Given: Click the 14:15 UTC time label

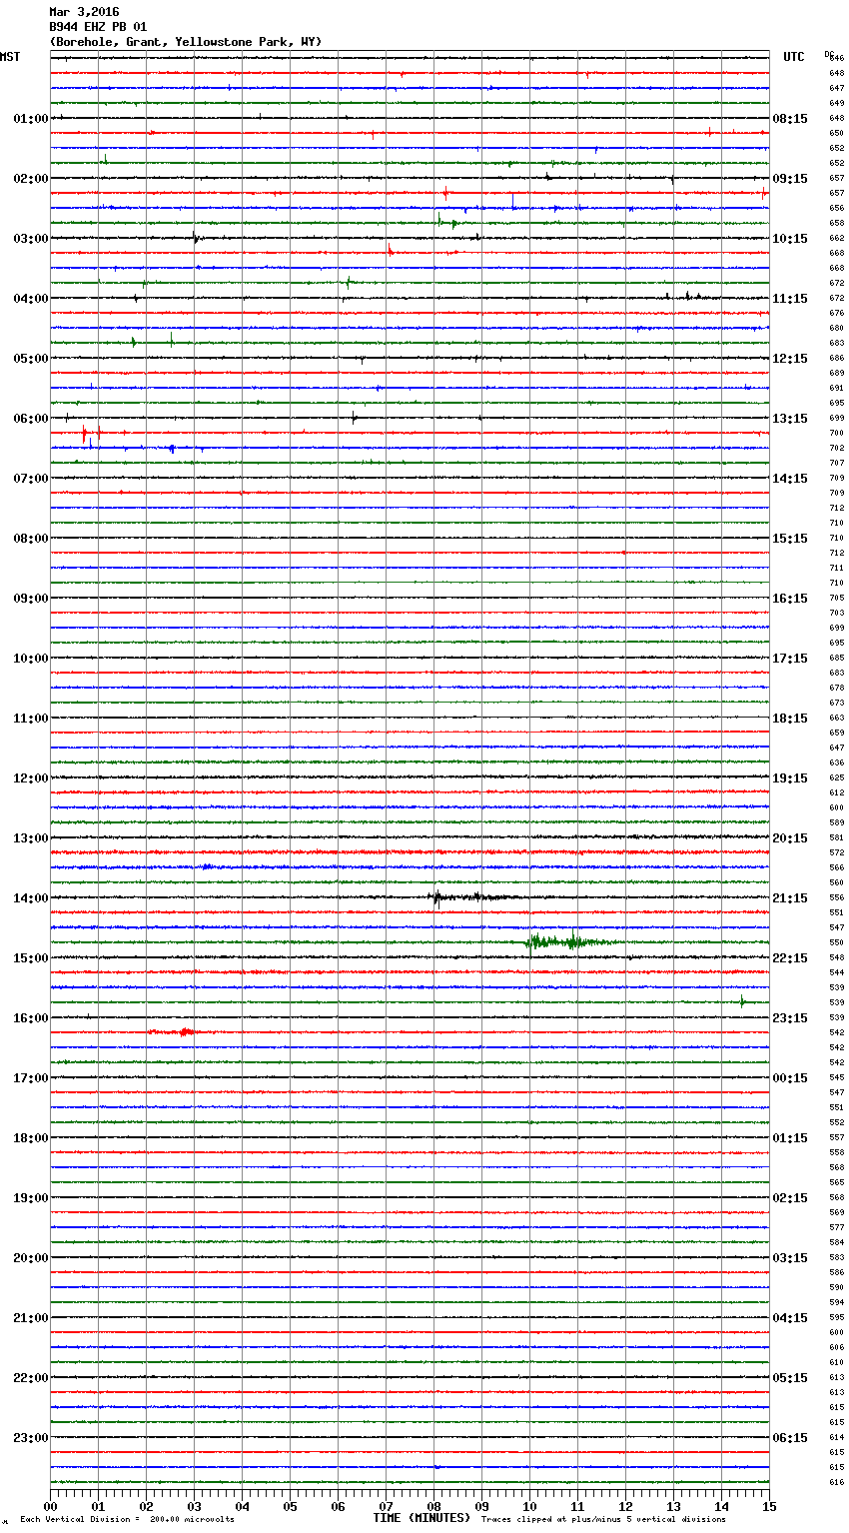Looking at the screenshot, I should 790,479.
